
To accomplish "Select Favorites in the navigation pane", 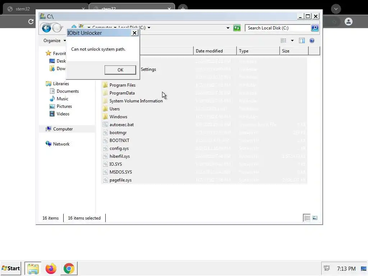I will point(56,53).
